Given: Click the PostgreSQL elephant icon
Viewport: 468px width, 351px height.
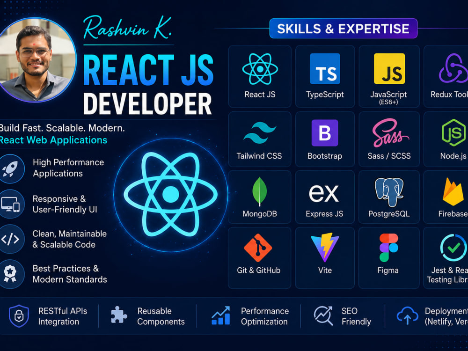Looking at the screenshot, I should (x=389, y=192).
